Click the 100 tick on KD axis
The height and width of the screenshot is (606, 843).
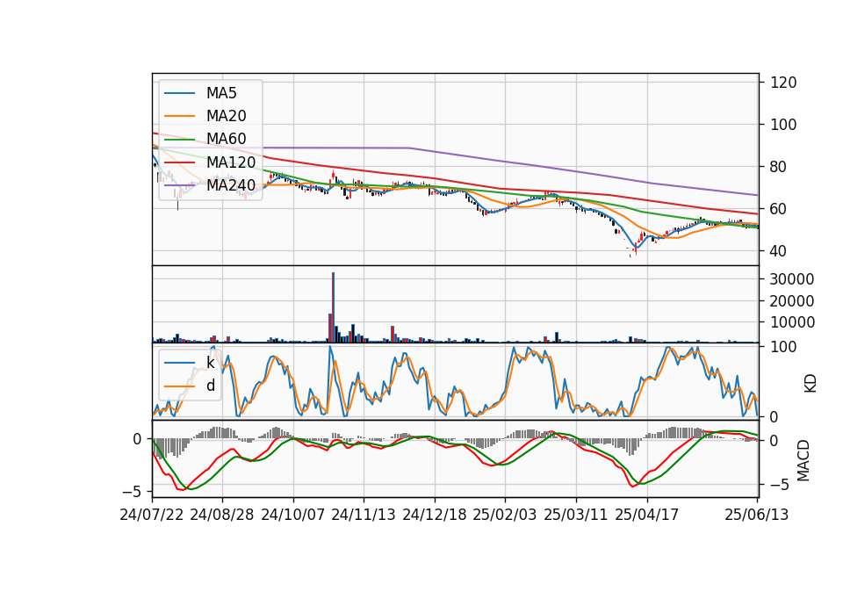(783, 347)
